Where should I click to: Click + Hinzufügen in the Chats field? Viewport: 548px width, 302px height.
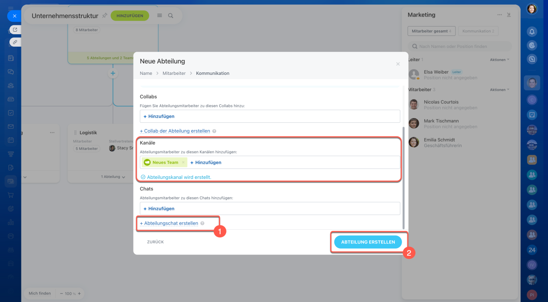tap(159, 209)
